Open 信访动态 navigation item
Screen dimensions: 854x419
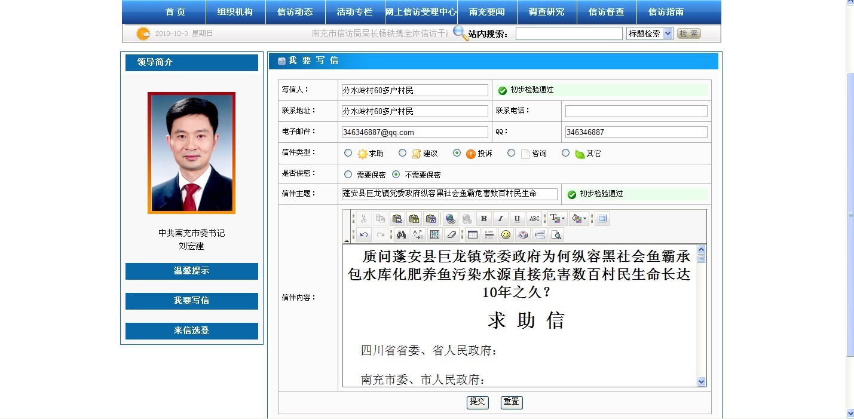(x=295, y=12)
